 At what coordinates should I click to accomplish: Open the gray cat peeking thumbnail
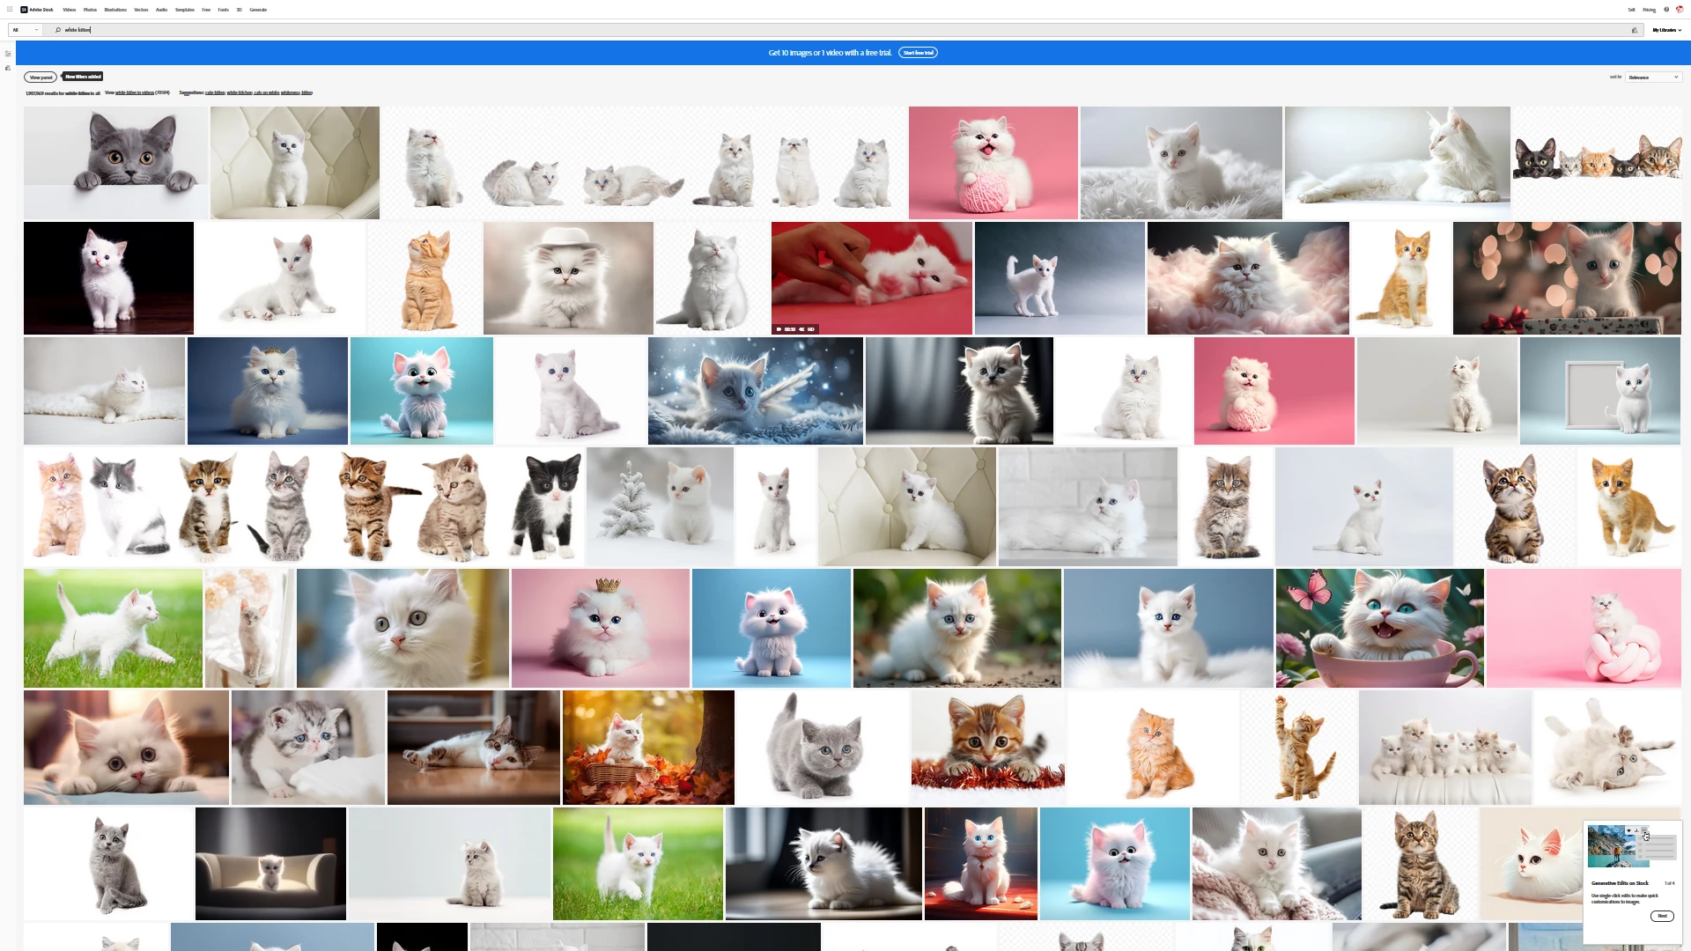115,163
